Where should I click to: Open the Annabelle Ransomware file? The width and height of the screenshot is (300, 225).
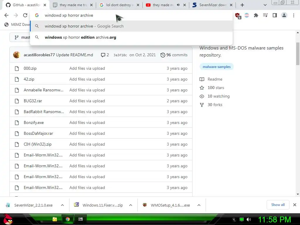tap(43, 90)
